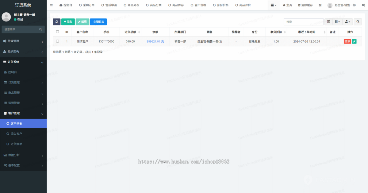
Task: Check the row checkbox for 测试客户
Action: [57, 41]
